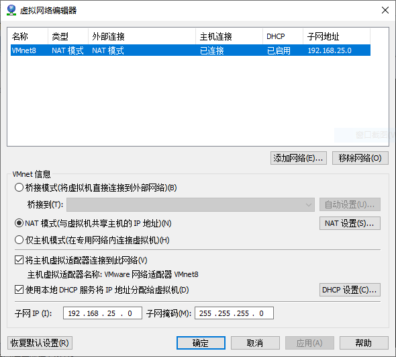
Task: Open NAT 设置(S)... dialog
Action: click(x=350, y=223)
